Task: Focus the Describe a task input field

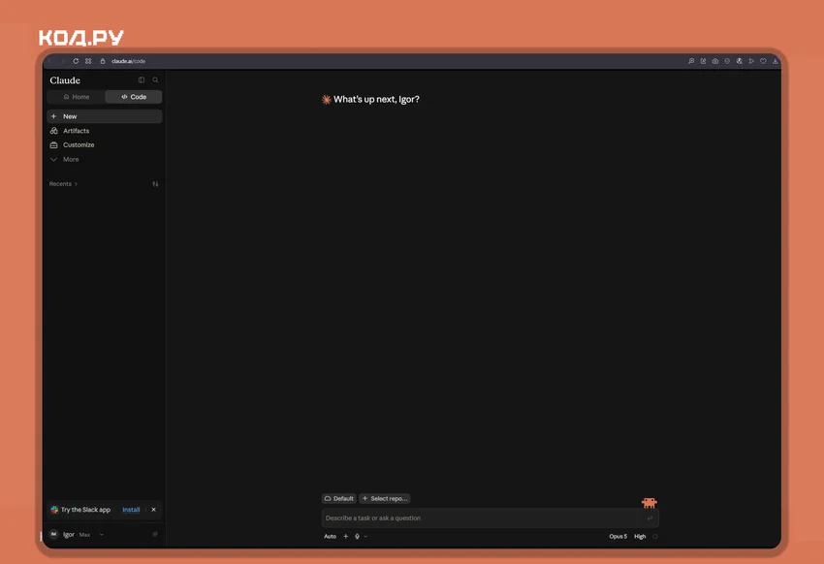Action: click(x=490, y=517)
